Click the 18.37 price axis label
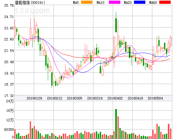 point(9,84)
